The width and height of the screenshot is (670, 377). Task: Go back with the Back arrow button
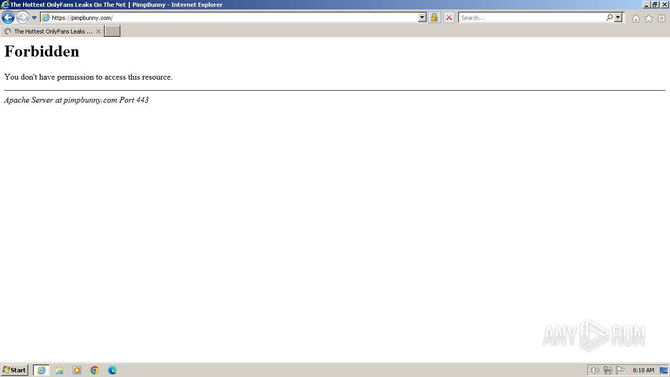(8, 18)
